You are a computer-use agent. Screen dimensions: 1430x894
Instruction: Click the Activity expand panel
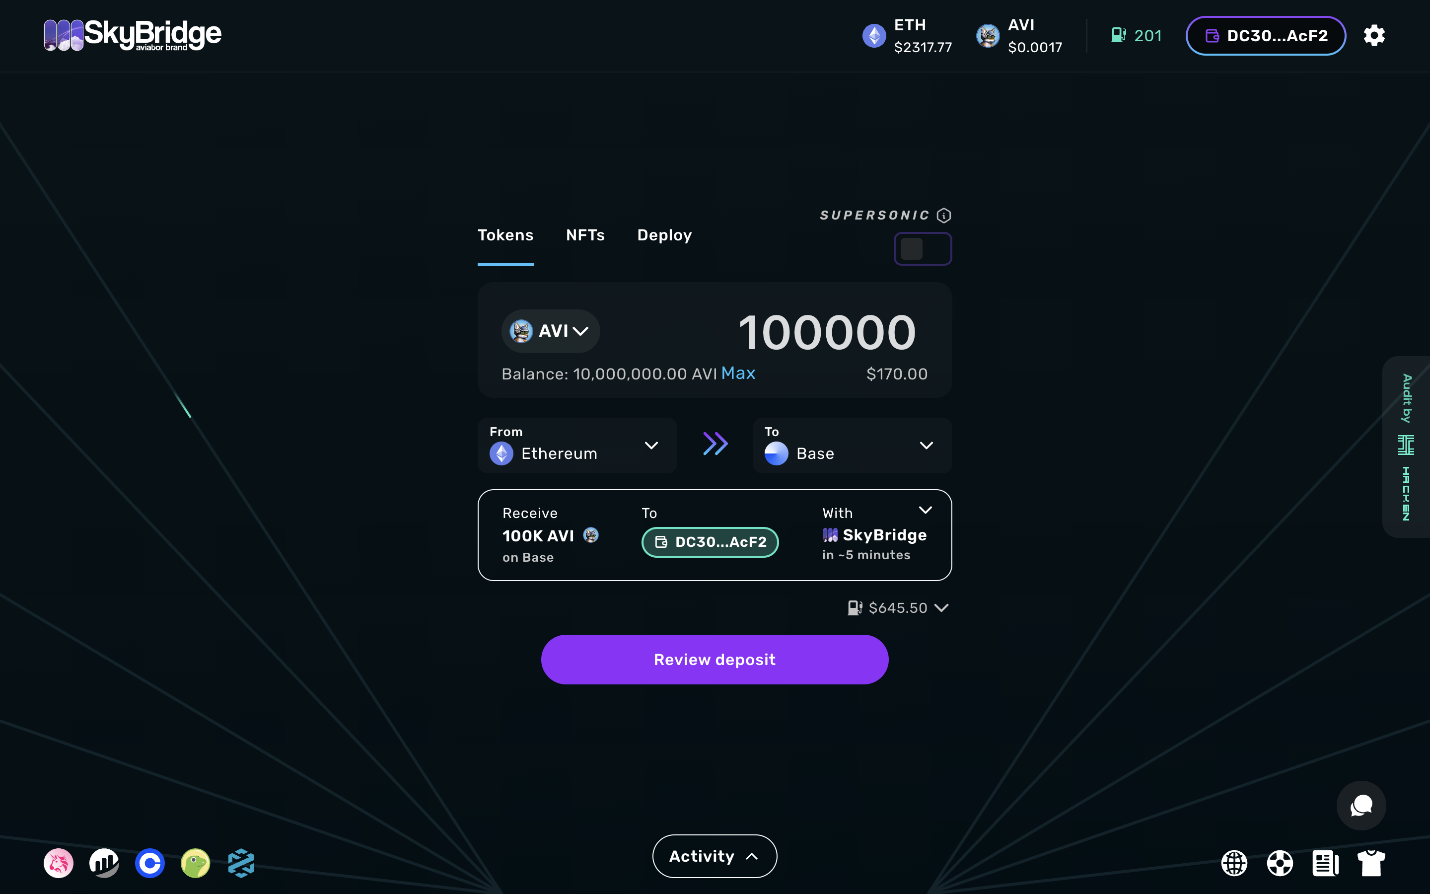pyautogui.click(x=715, y=856)
